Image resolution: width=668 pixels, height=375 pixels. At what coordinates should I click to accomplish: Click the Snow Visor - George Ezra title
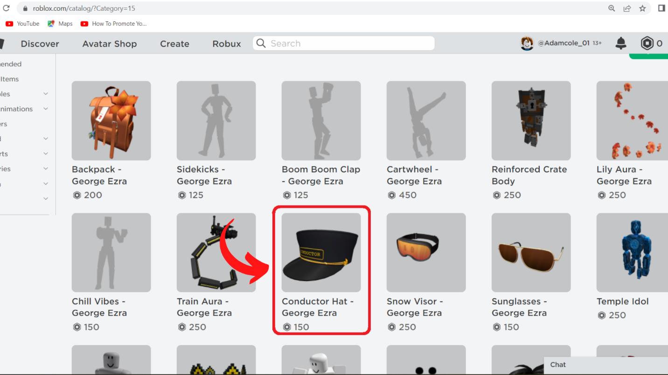click(415, 307)
